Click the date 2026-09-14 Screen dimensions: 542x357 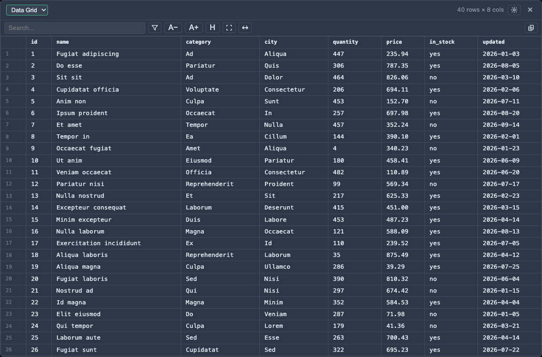coord(510,124)
